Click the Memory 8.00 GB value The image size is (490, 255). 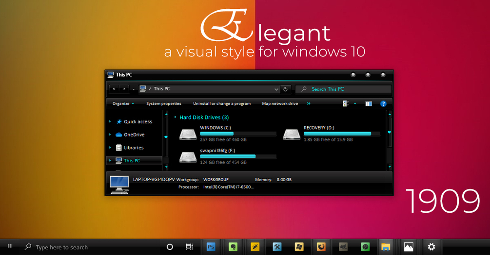tap(284, 180)
